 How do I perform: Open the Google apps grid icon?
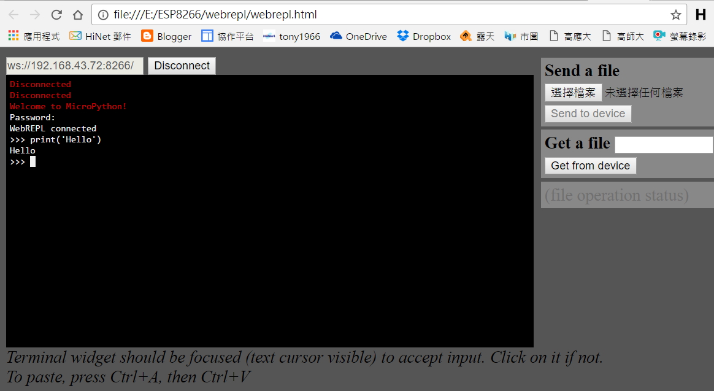tap(12, 36)
